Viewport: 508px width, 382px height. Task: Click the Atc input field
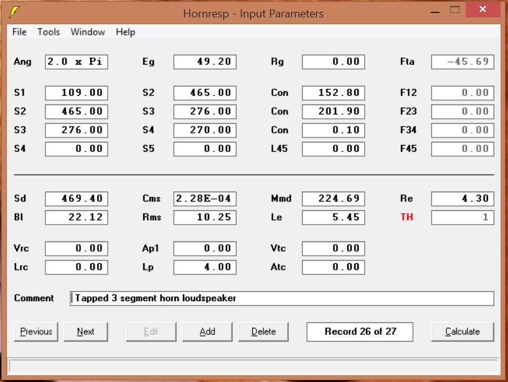pos(334,268)
